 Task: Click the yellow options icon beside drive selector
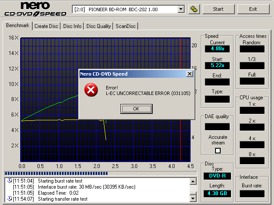pyautogui.click(x=194, y=9)
